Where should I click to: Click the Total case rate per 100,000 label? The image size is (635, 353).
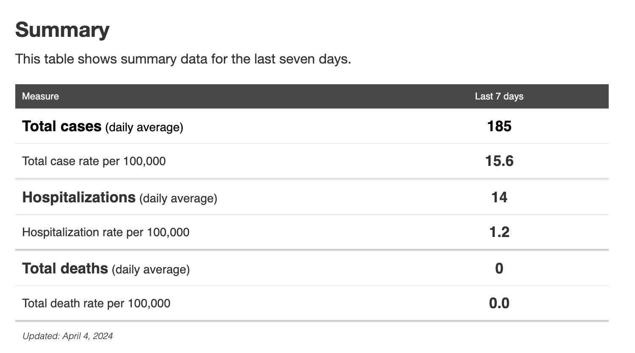click(94, 161)
